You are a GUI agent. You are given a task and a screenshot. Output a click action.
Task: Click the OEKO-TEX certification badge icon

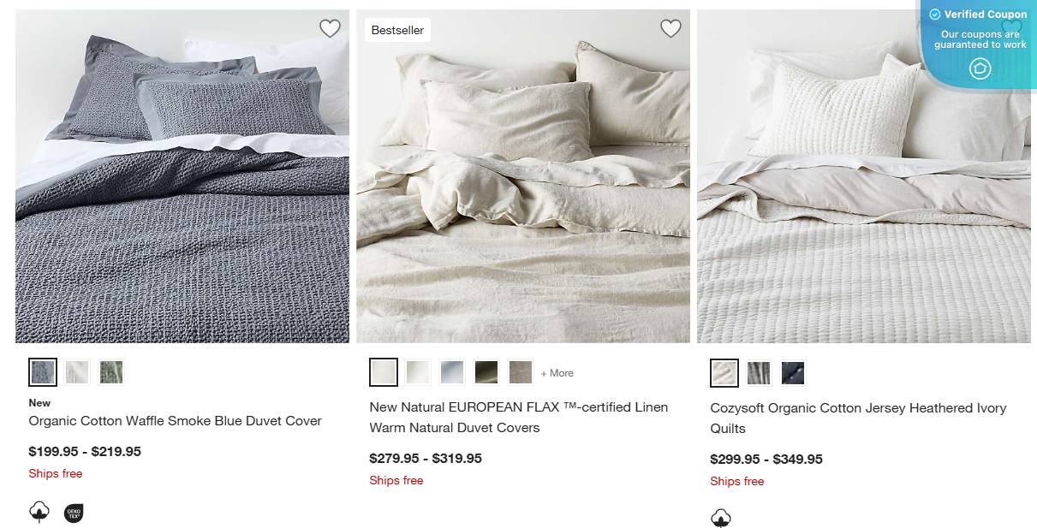click(x=73, y=513)
